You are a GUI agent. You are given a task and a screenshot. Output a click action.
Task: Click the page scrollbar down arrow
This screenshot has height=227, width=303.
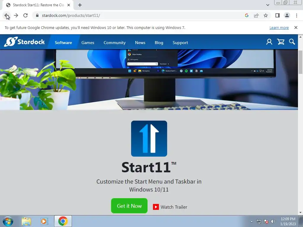coord(301,213)
